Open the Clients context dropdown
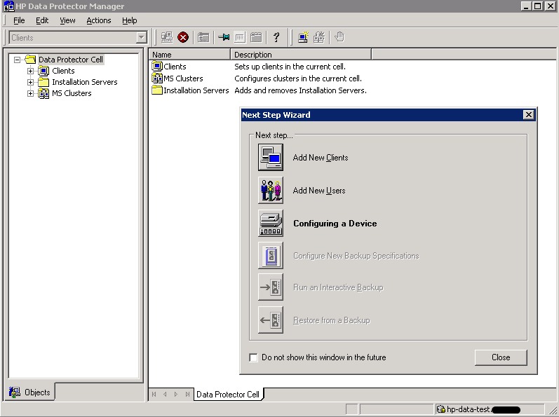This screenshot has height=417, width=559. 142,37
